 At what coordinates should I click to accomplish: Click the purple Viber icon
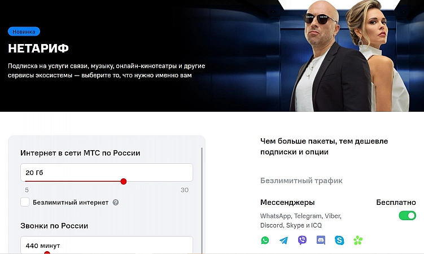coord(302,240)
